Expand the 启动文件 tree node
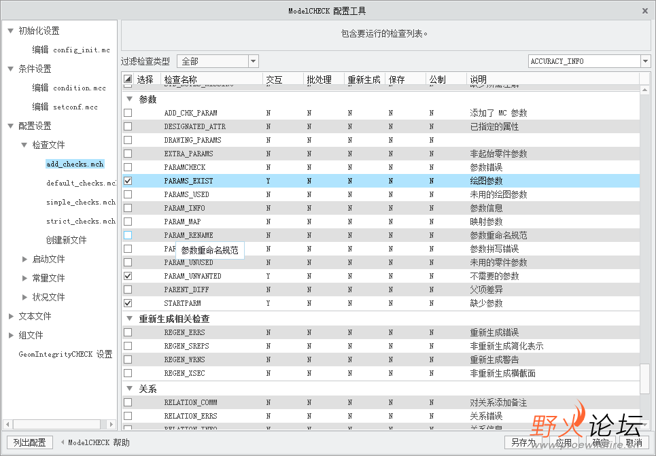 point(24,259)
